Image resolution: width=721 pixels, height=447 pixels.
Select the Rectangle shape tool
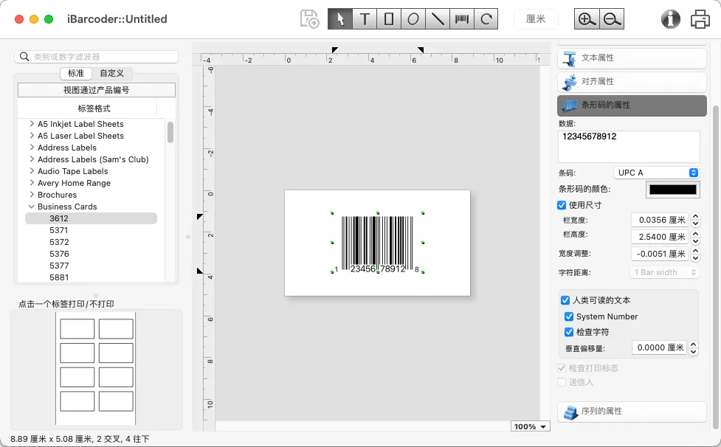389,19
